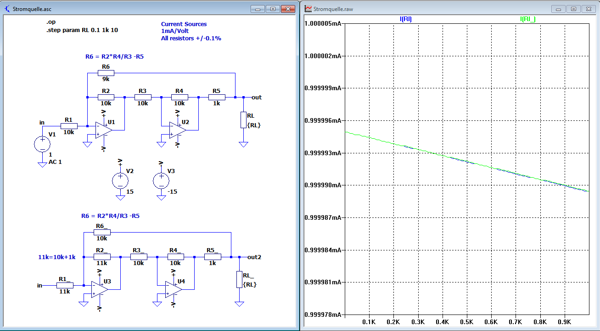Select resistor R5 body in upper circuit

[216, 97]
